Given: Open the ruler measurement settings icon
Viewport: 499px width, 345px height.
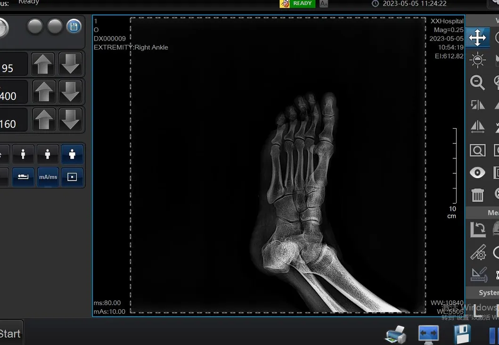Looking at the screenshot, I should [x=479, y=252].
